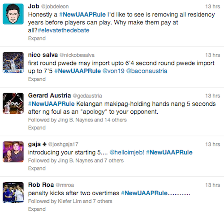Expand Gerard Austria's holding hands tweet
Screen dimensions: 224x214
(x=37, y=128)
